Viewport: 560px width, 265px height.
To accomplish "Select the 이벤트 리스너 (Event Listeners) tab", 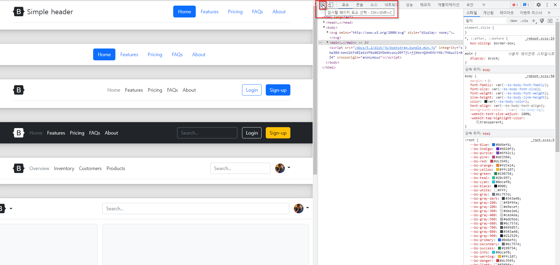I will (x=531, y=13).
